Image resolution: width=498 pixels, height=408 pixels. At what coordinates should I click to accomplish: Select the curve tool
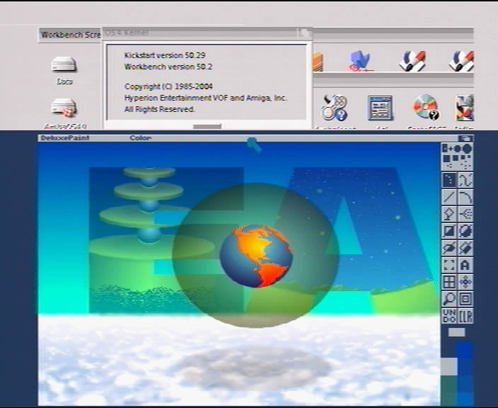(x=465, y=197)
